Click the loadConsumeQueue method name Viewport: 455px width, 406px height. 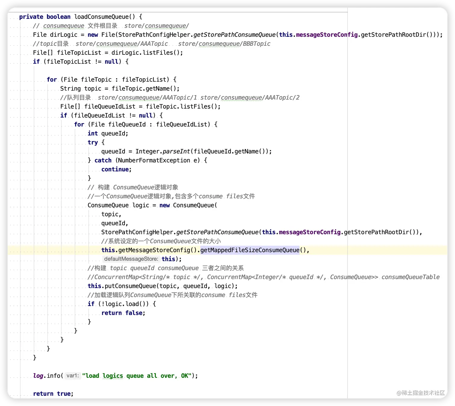(101, 17)
